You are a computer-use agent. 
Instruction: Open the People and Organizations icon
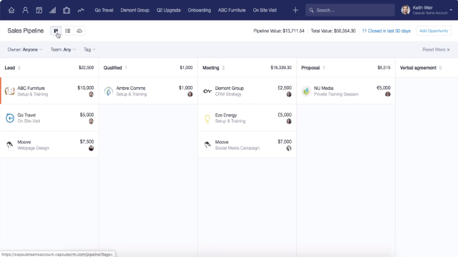[26, 10]
